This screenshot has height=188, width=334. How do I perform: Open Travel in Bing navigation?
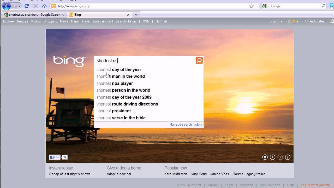pos(86,21)
